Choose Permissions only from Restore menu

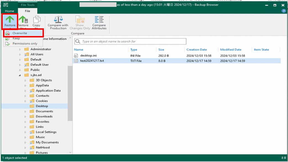tap(23, 43)
